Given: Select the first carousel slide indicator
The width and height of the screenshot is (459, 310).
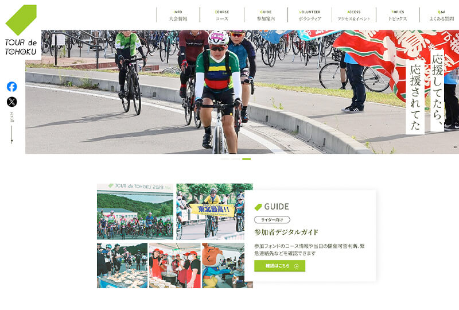Looking at the screenshot, I should click(225, 159).
